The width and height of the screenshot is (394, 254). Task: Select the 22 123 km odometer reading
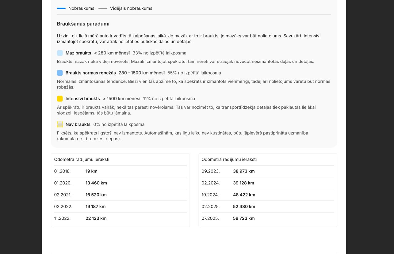click(96, 218)
